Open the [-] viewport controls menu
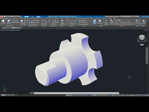This screenshot has width=149, height=112. click(x=1, y=30)
